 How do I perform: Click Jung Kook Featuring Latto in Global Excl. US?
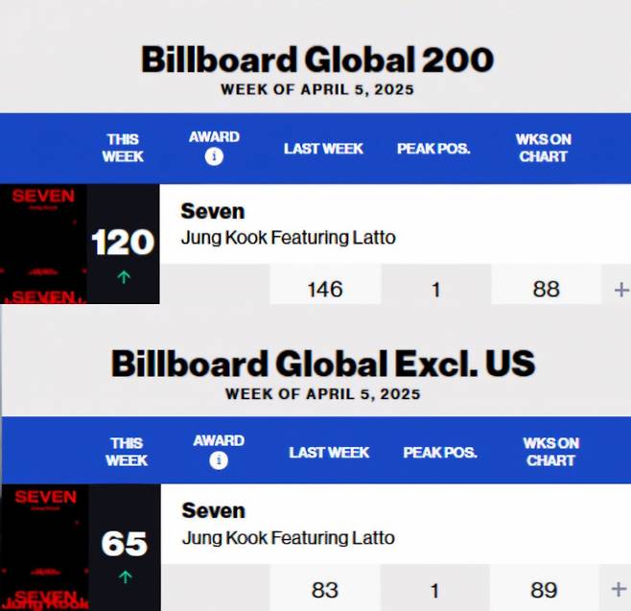pos(288,538)
